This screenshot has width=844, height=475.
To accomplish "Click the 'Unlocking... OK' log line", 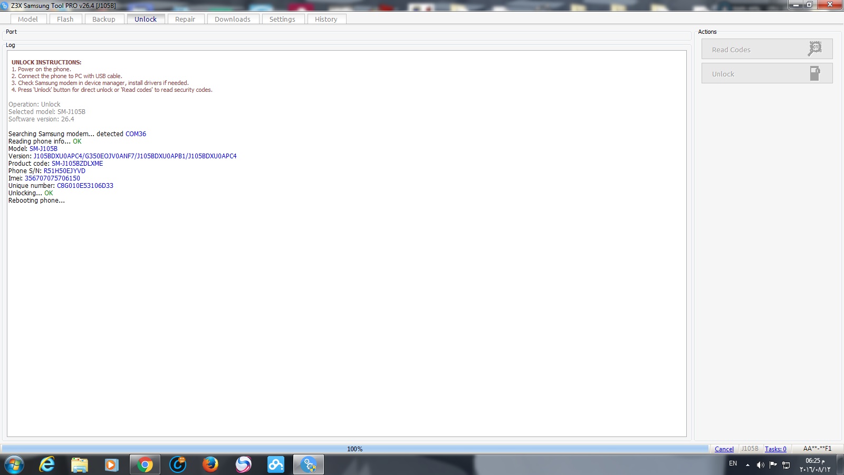I will (31, 193).
